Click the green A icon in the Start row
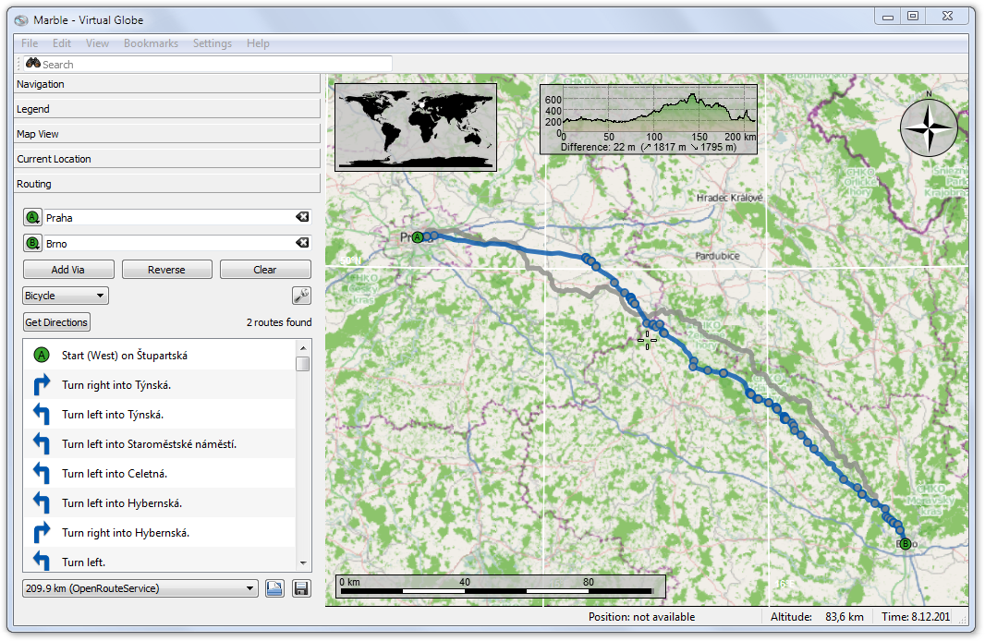The image size is (985, 641). (x=42, y=356)
